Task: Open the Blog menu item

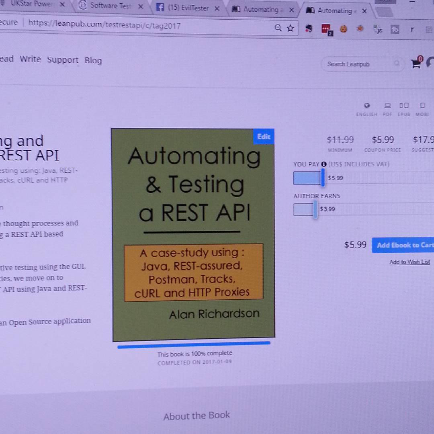Action: 93,60
